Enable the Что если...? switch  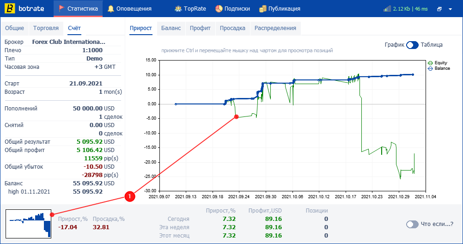point(412,224)
